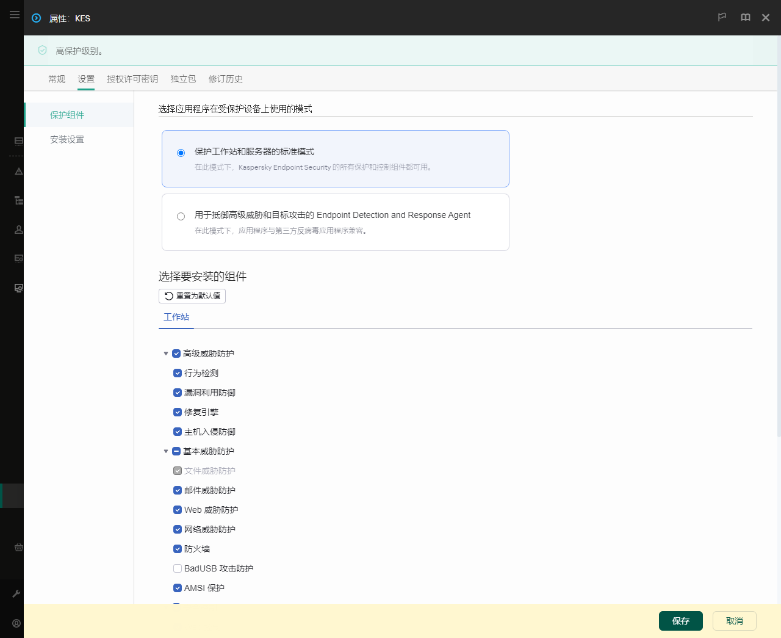
Task: Open the warning triangle icon in sidebar
Action: click(x=19, y=172)
